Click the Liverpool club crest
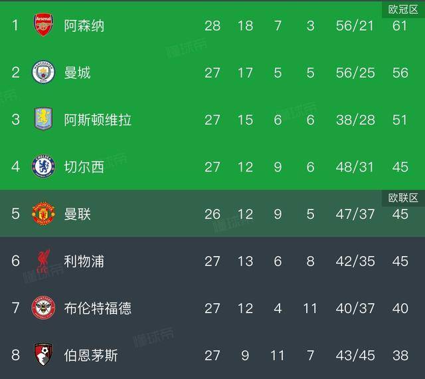The image size is (425, 379). click(x=43, y=261)
